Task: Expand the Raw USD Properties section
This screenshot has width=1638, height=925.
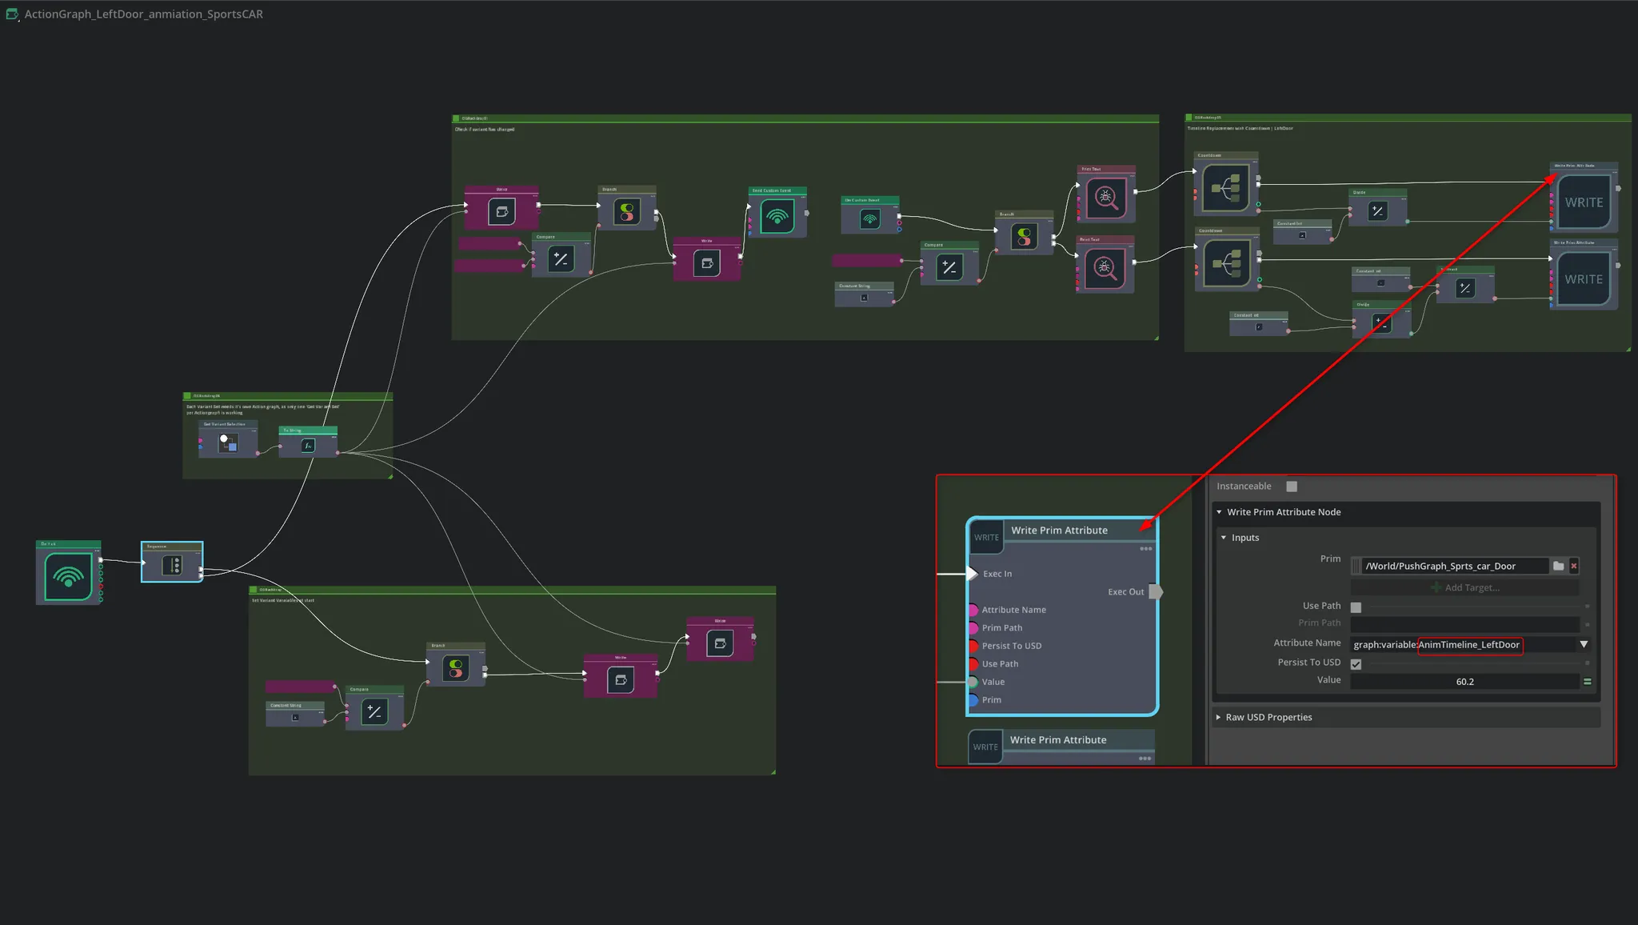Action: click(1219, 718)
